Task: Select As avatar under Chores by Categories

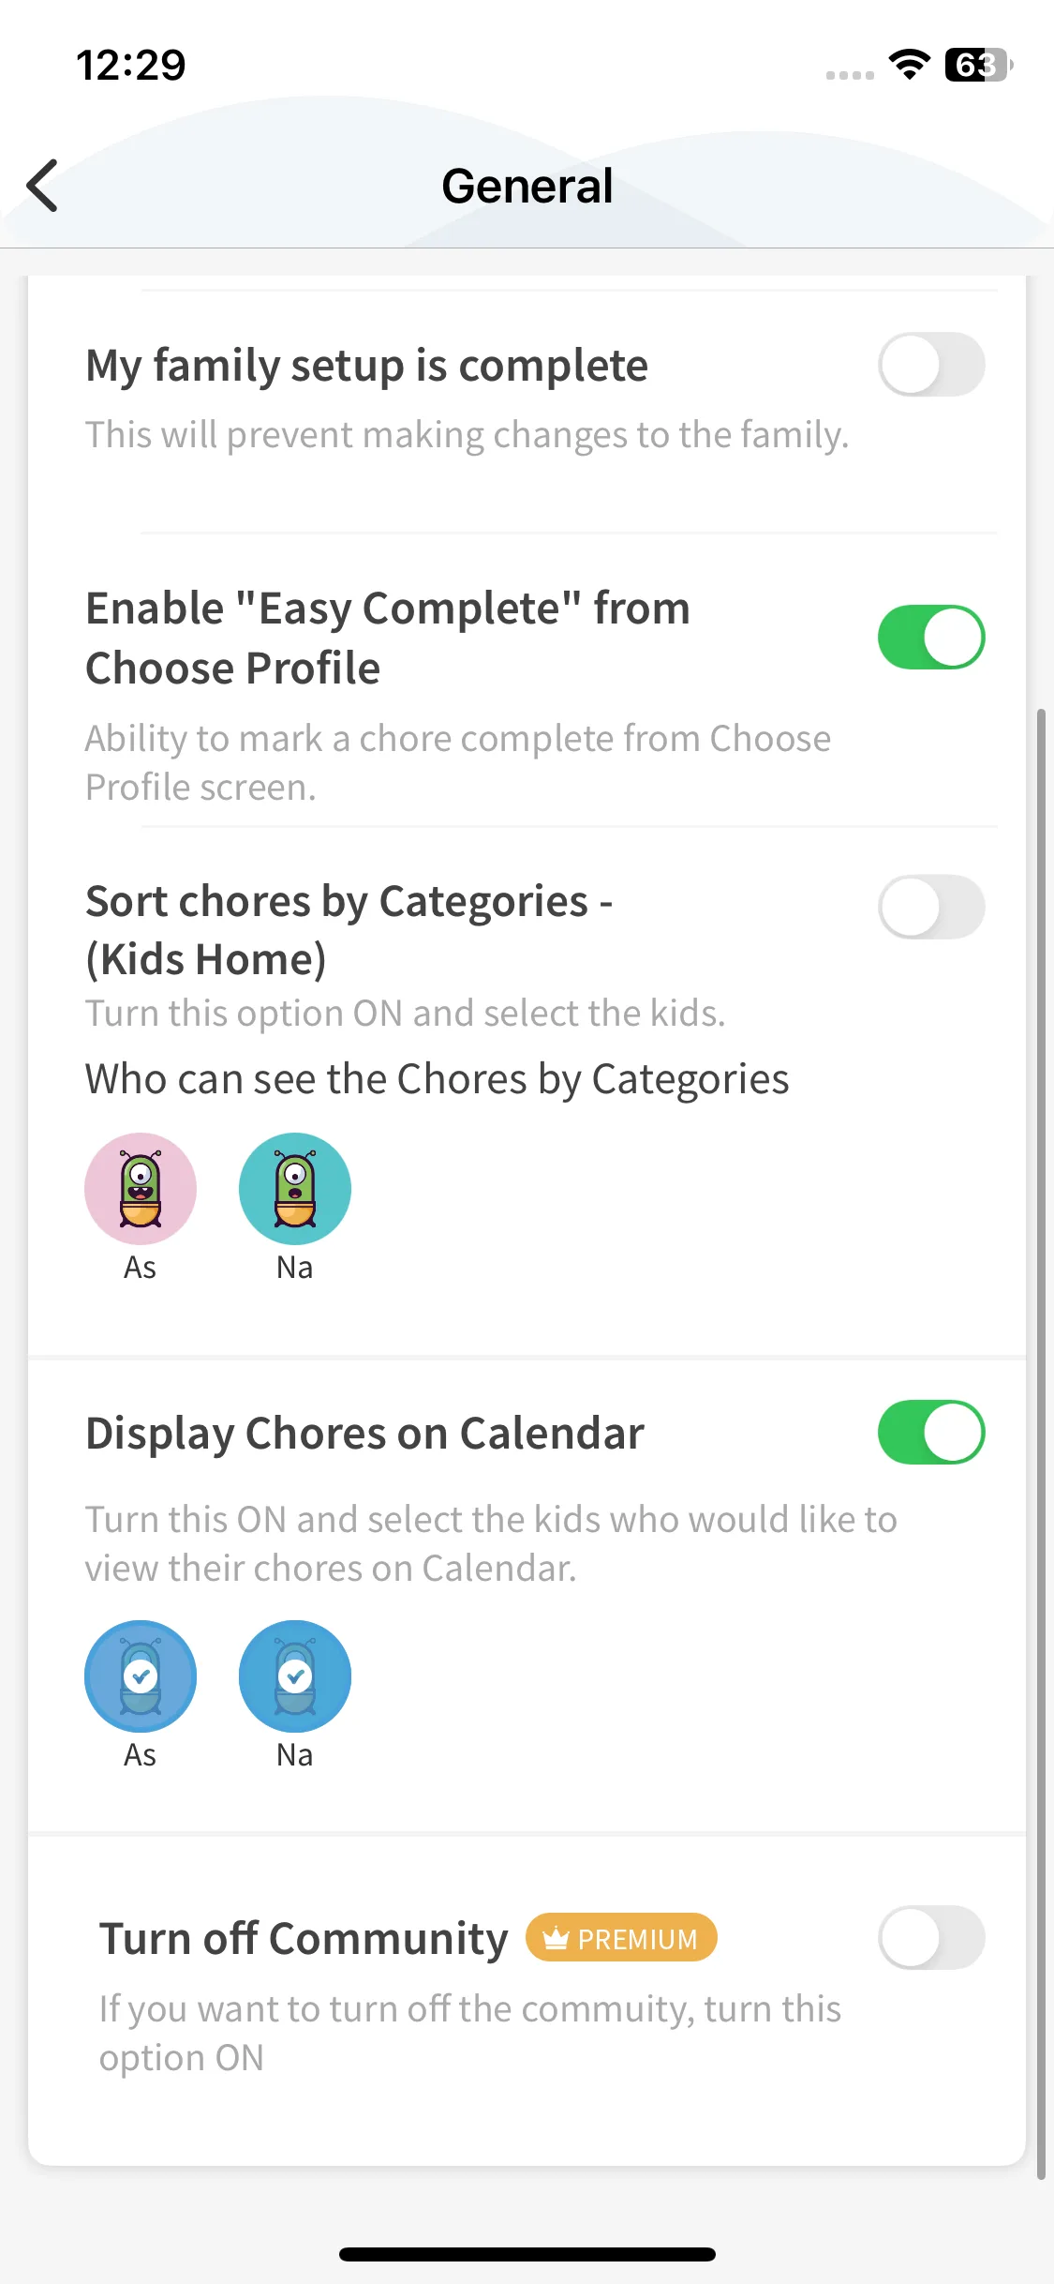Action: coord(141,1189)
